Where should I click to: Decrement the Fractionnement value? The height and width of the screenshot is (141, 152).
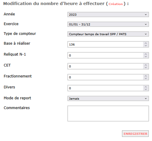(x=146, y=78)
